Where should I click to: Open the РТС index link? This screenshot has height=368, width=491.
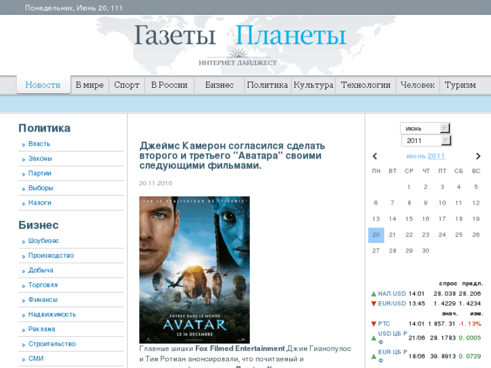click(x=384, y=324)
